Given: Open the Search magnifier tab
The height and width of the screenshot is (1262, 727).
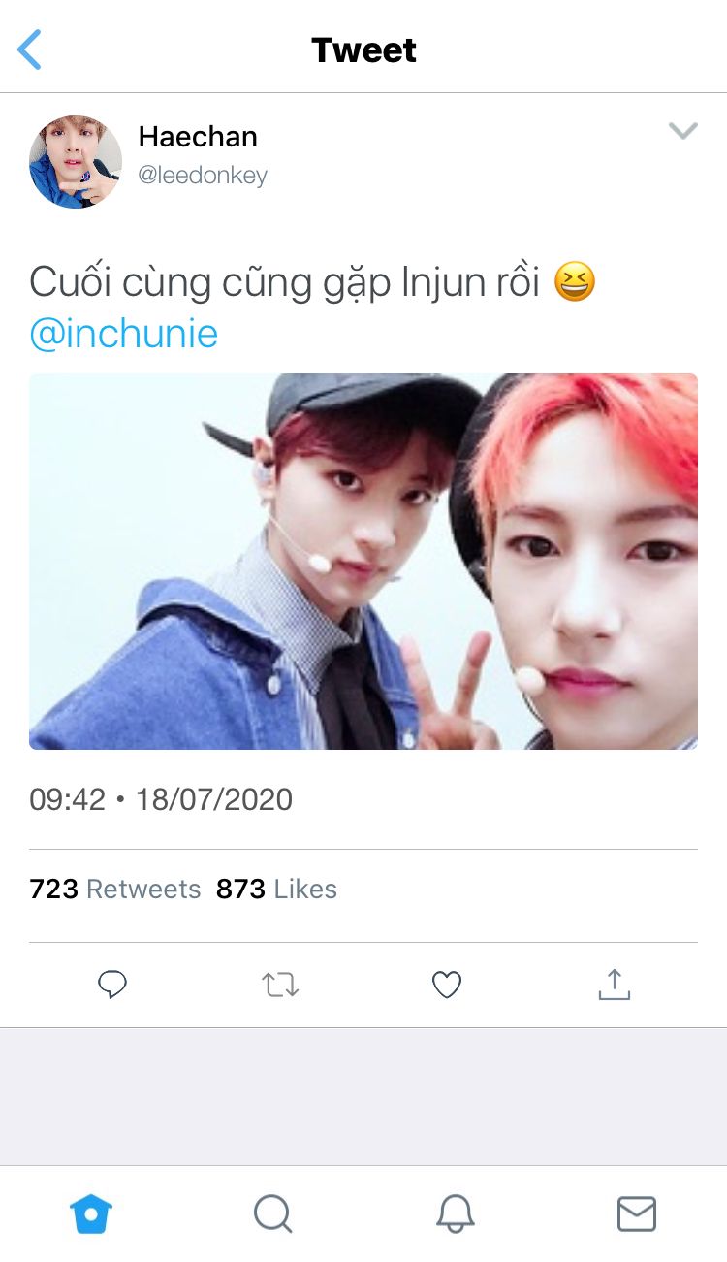Looking at the screenshot, I should [272, 1213].
